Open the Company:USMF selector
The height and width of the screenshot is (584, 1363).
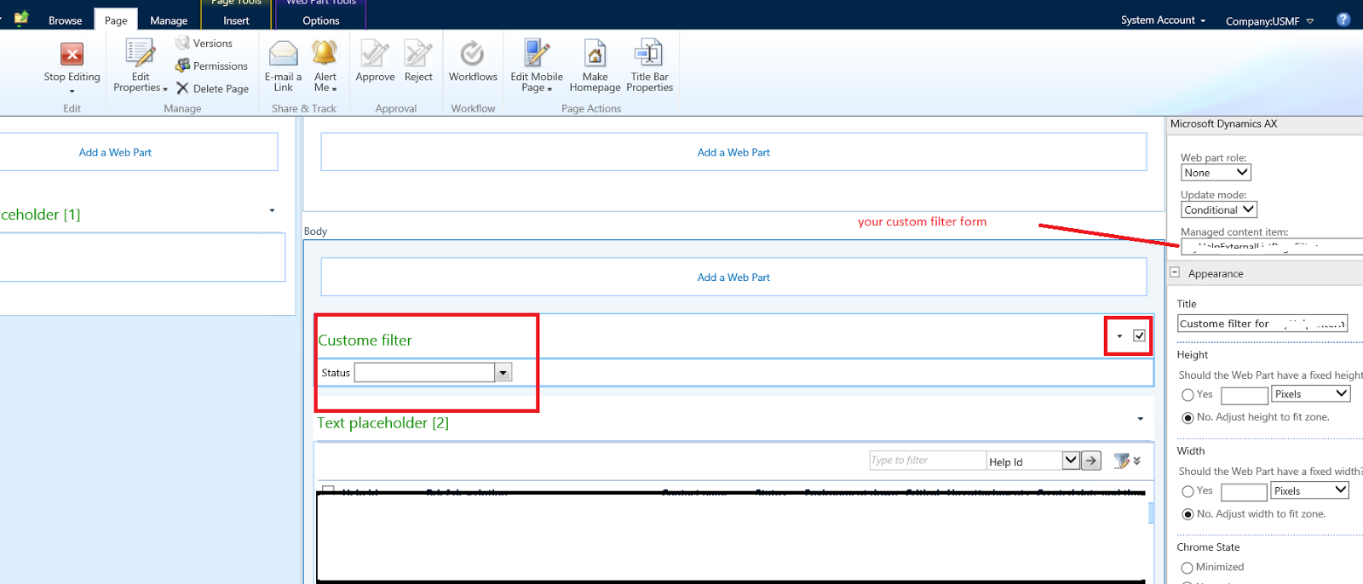[1269, 20]
